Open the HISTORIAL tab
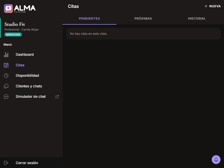224x168 pixels. point(197,18)
